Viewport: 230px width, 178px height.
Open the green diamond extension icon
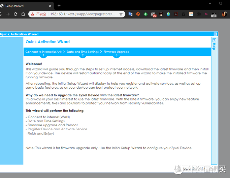(x=145, y=14)
